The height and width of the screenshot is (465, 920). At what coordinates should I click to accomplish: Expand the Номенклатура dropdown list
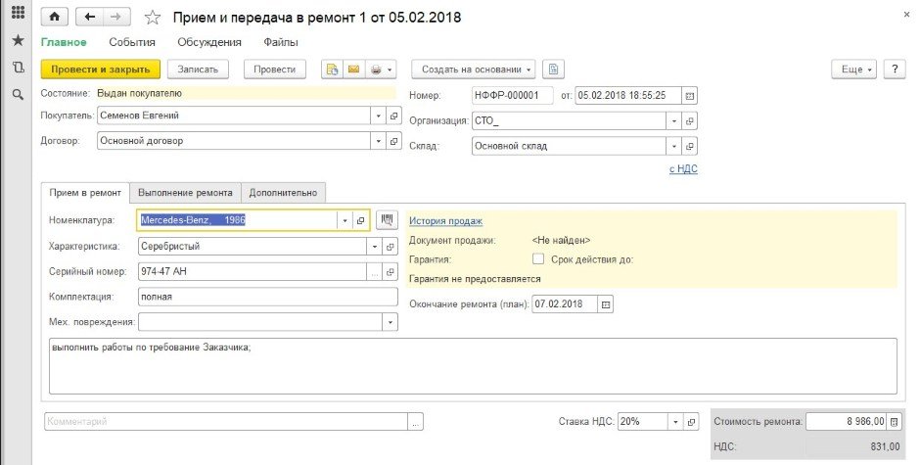[345, 221]
